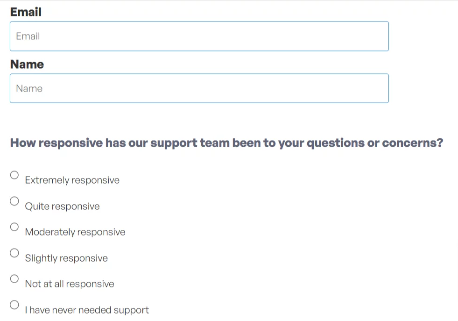Click the bold Email field label
The image size is (458, 321).
(x=26, y=12)
